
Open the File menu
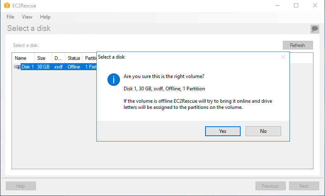click(x=10, y=17)
